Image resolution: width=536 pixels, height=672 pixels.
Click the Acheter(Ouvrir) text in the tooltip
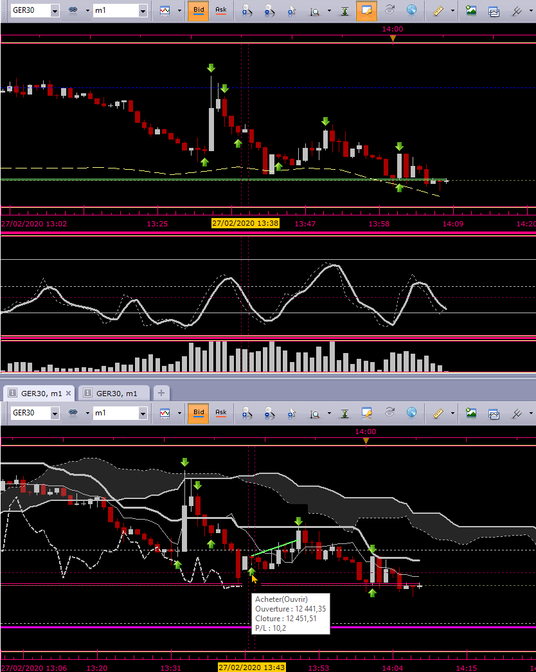281,599
